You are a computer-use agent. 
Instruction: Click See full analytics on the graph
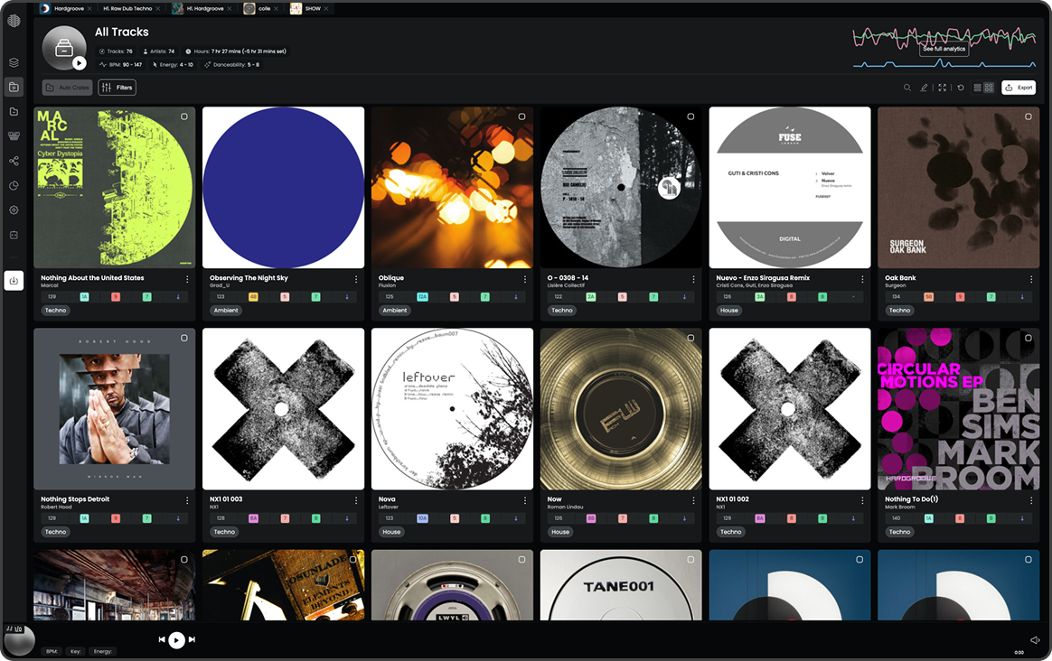(x=944, y=49)
